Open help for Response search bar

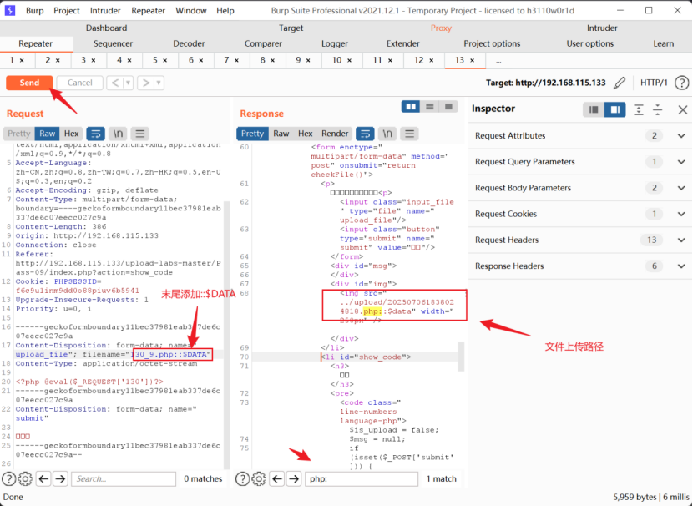tap(242, 478)
